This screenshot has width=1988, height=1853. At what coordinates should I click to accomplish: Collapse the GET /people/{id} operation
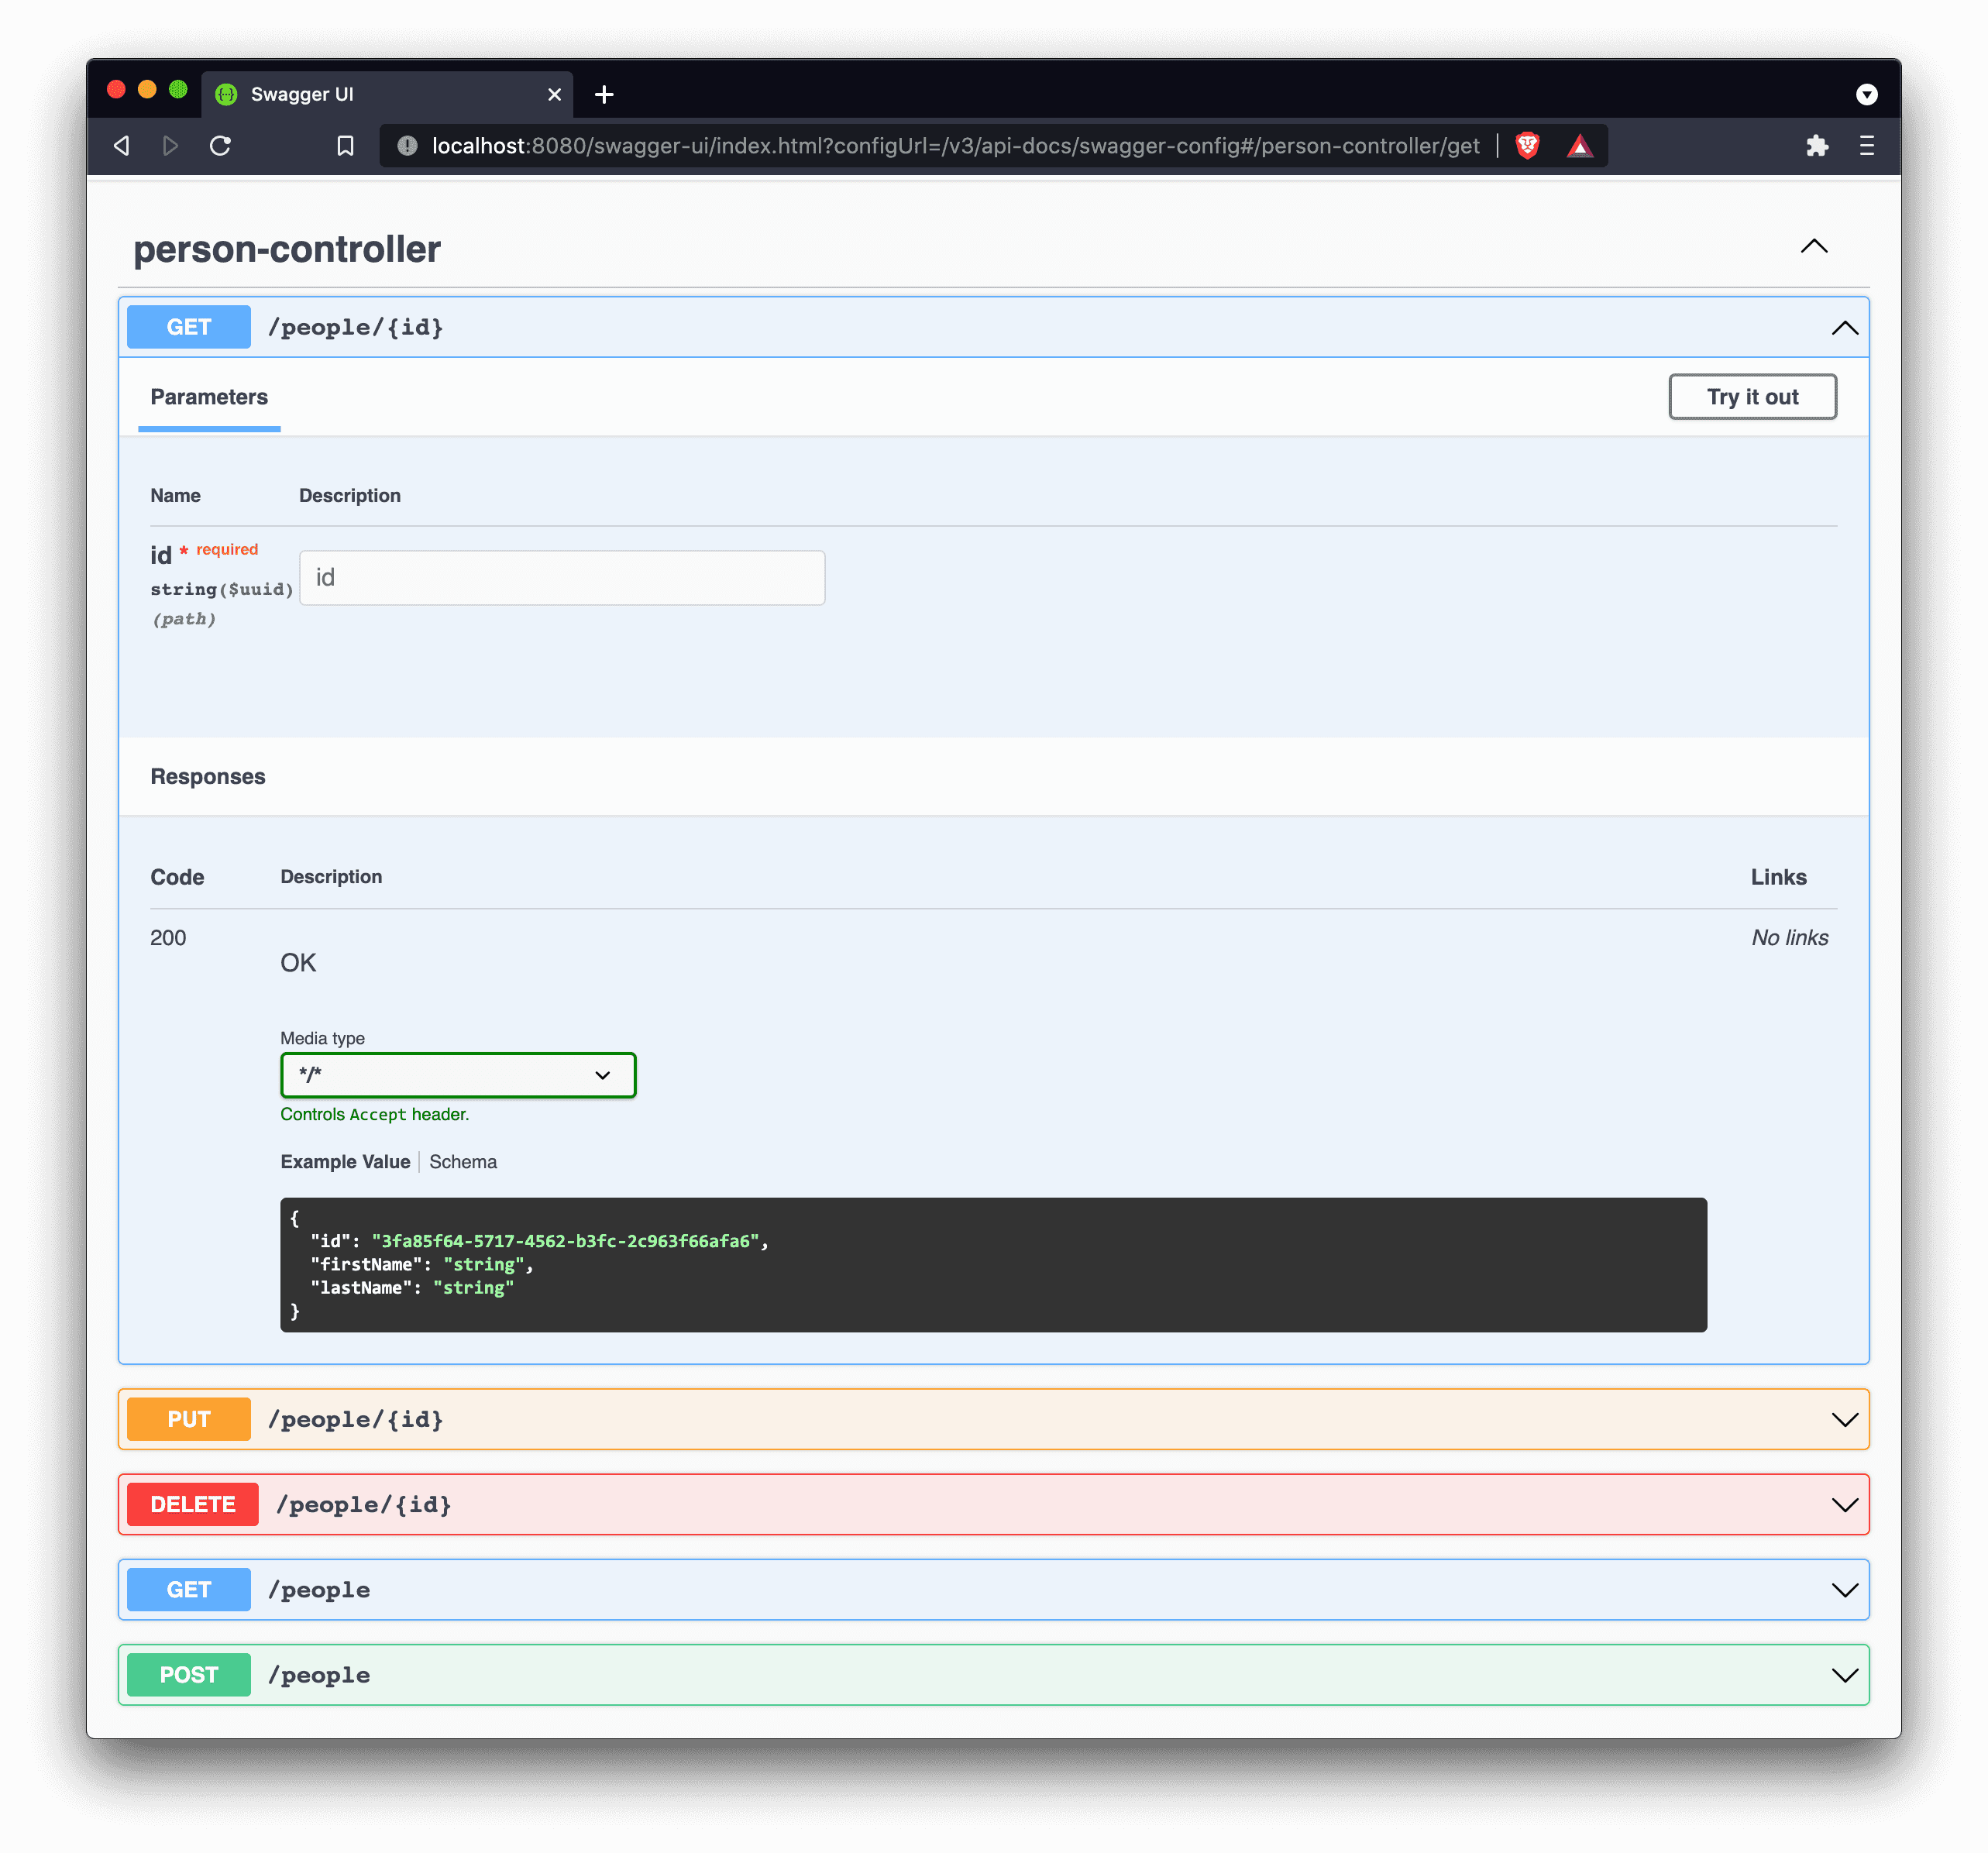coord(1844,328)
